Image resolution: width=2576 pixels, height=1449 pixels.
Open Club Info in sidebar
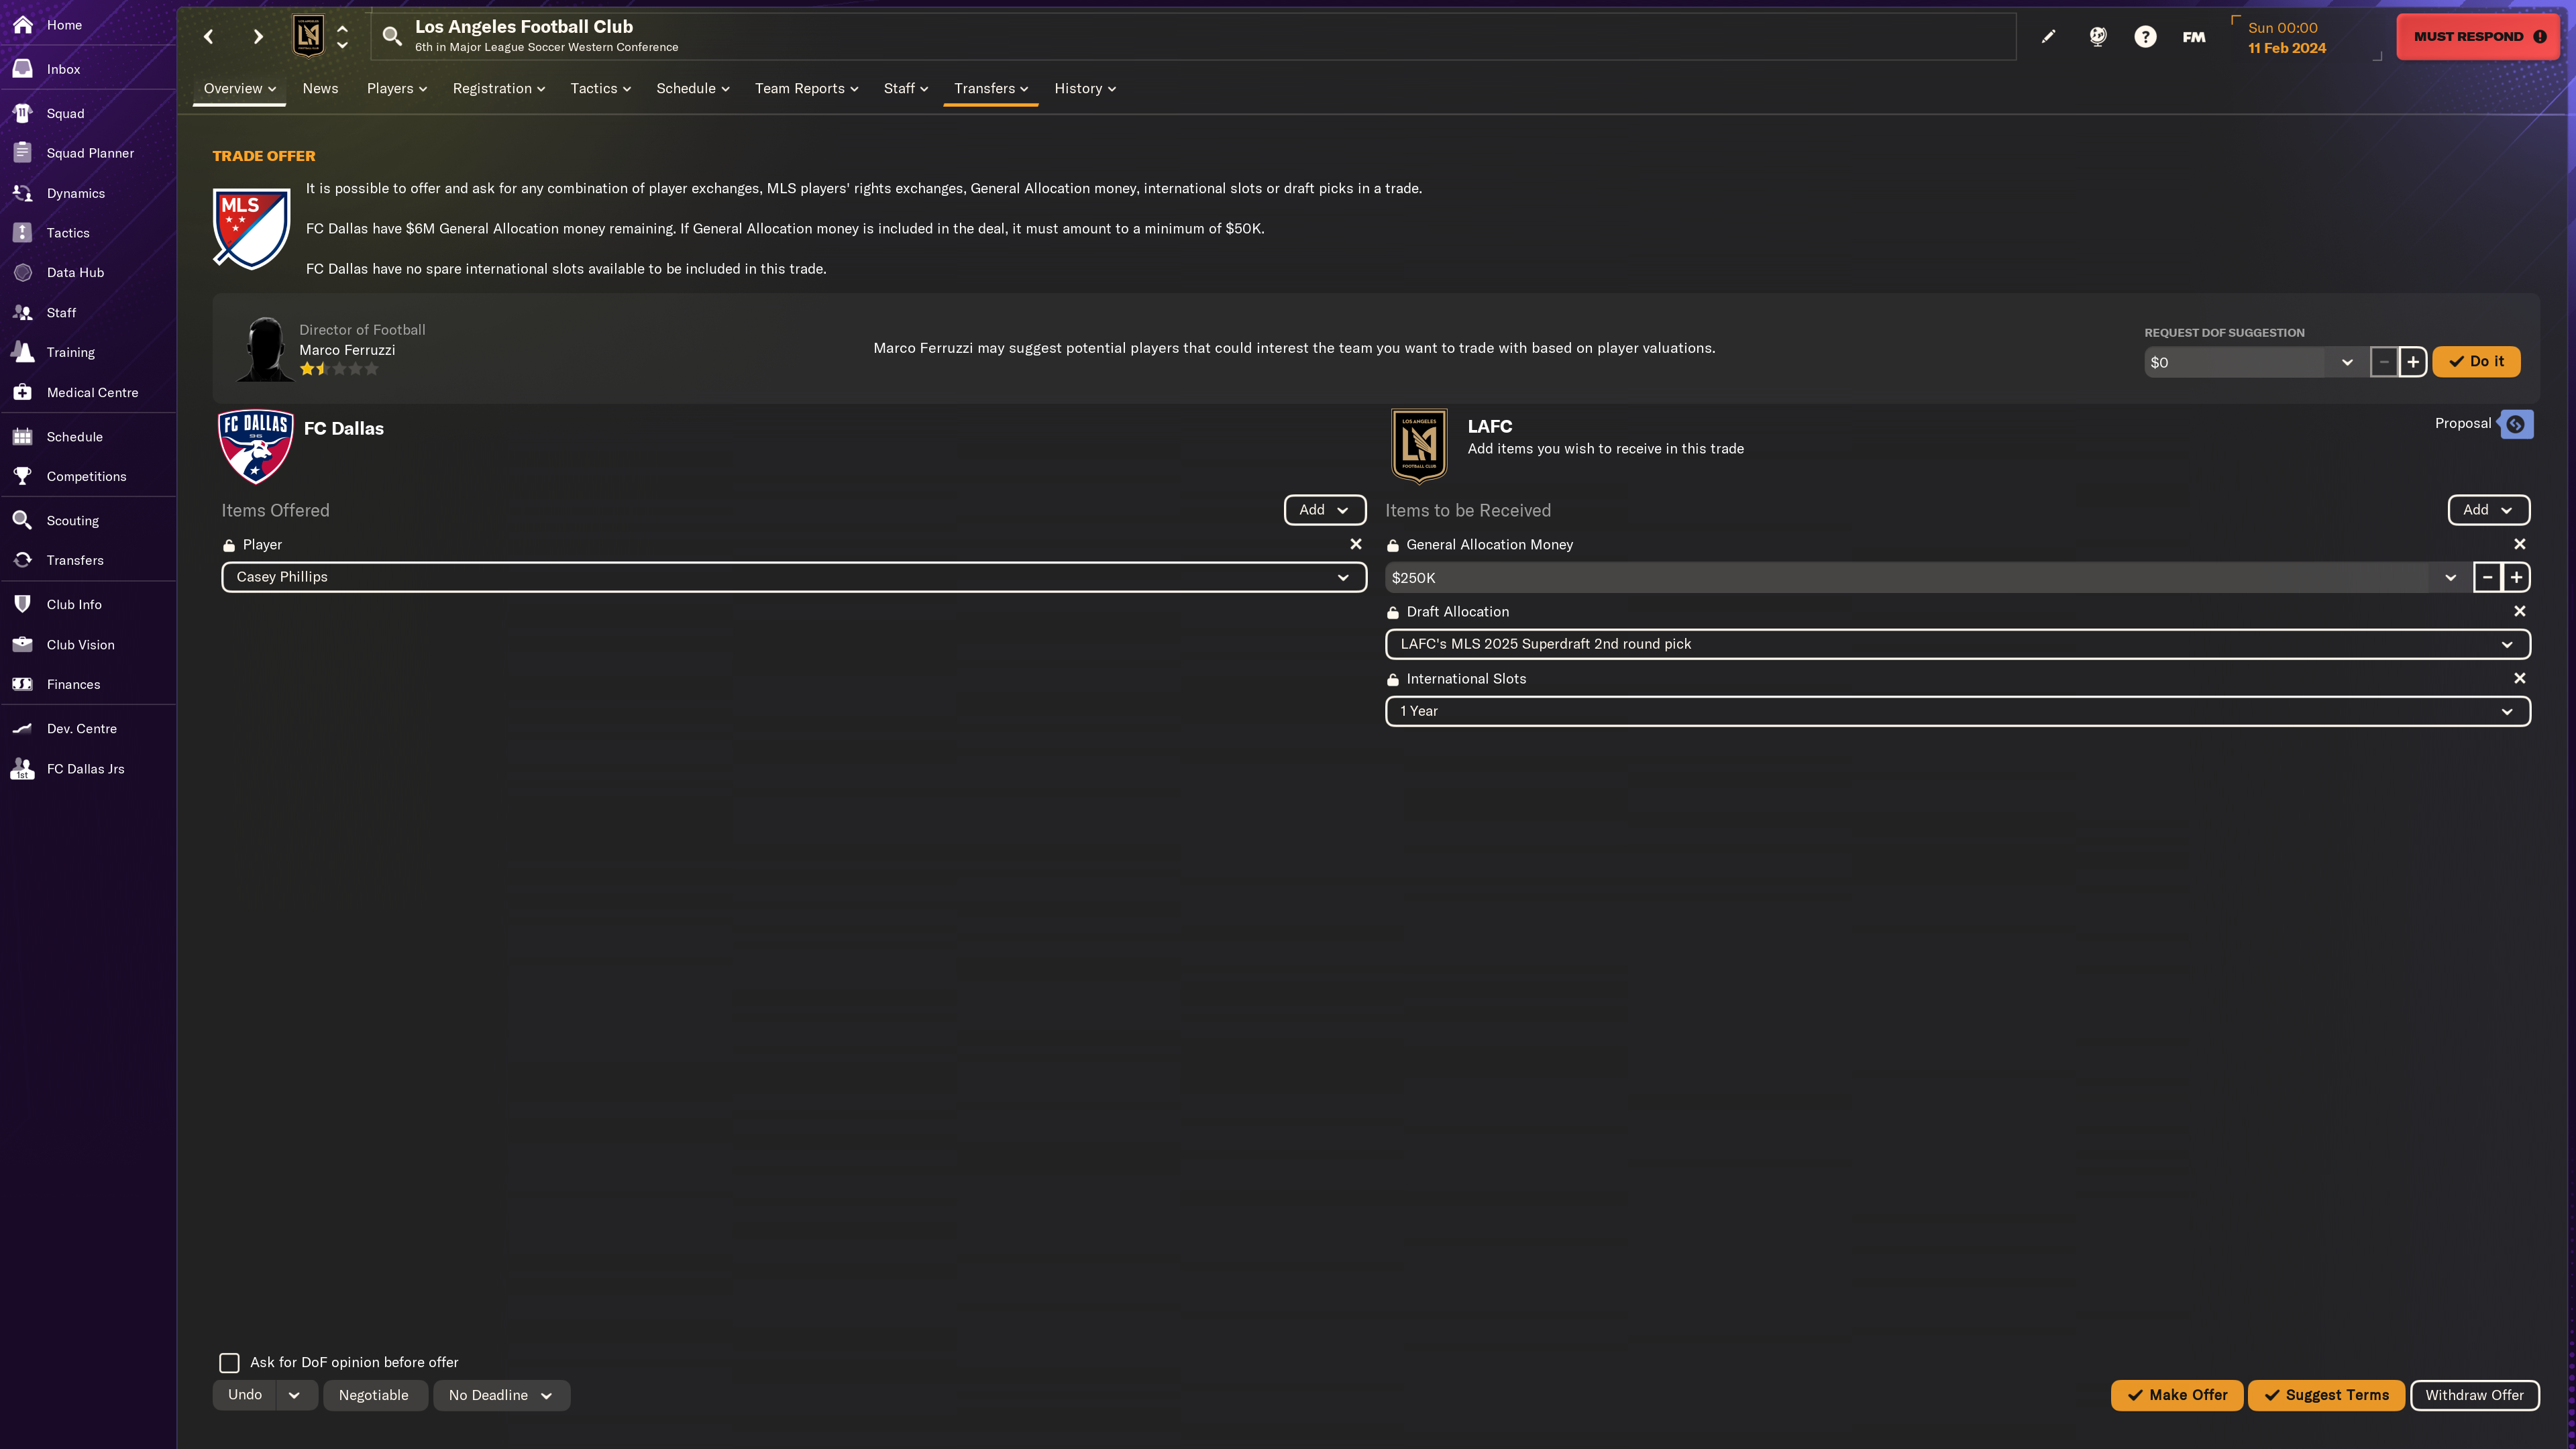(x=74, y=604)
